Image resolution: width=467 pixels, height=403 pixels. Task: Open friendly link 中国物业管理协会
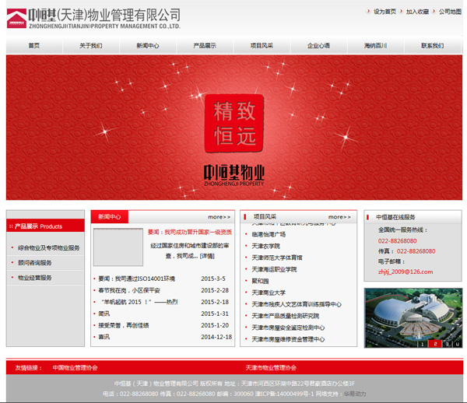75,367
